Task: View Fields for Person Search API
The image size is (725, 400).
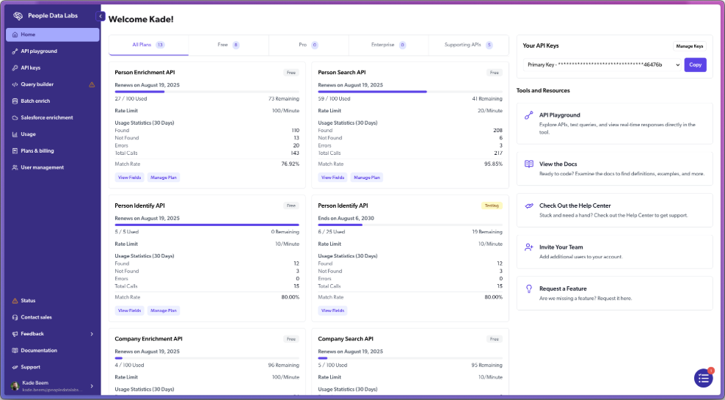Action: click(333, 178)
